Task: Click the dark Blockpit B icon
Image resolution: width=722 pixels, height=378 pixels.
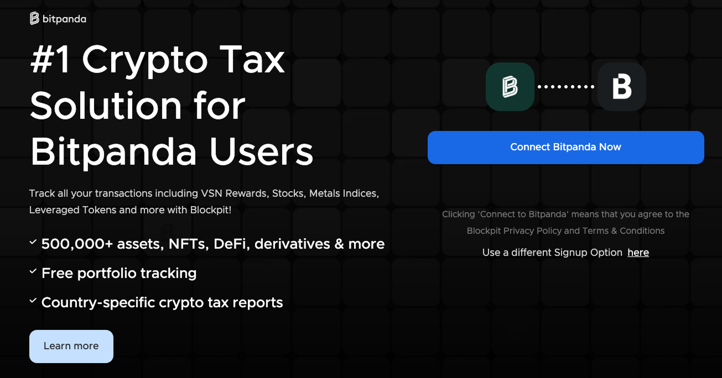Action: point(622,87)
